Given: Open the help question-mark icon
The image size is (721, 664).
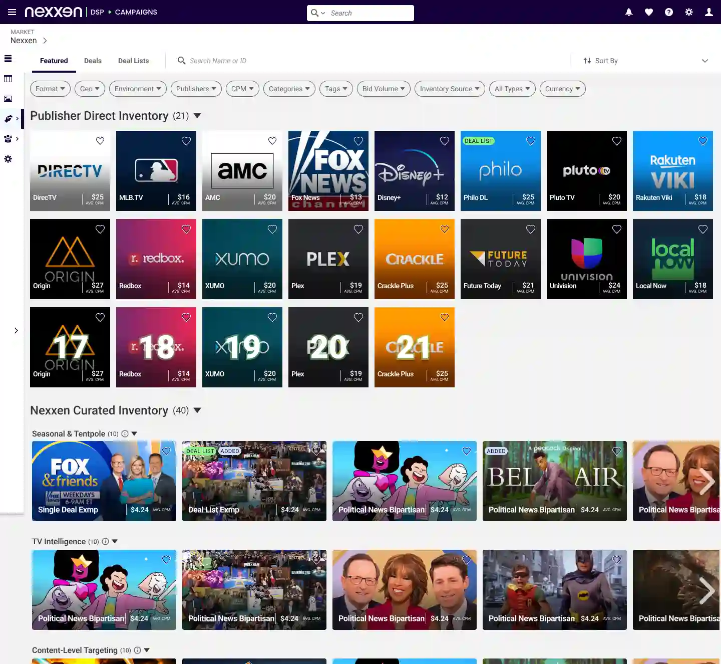Looking at the screenshot, I should 669,12.
